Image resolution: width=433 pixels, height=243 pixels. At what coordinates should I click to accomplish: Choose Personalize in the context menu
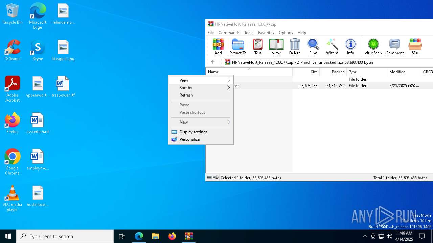pyautogui.click(x=201, y=139)
